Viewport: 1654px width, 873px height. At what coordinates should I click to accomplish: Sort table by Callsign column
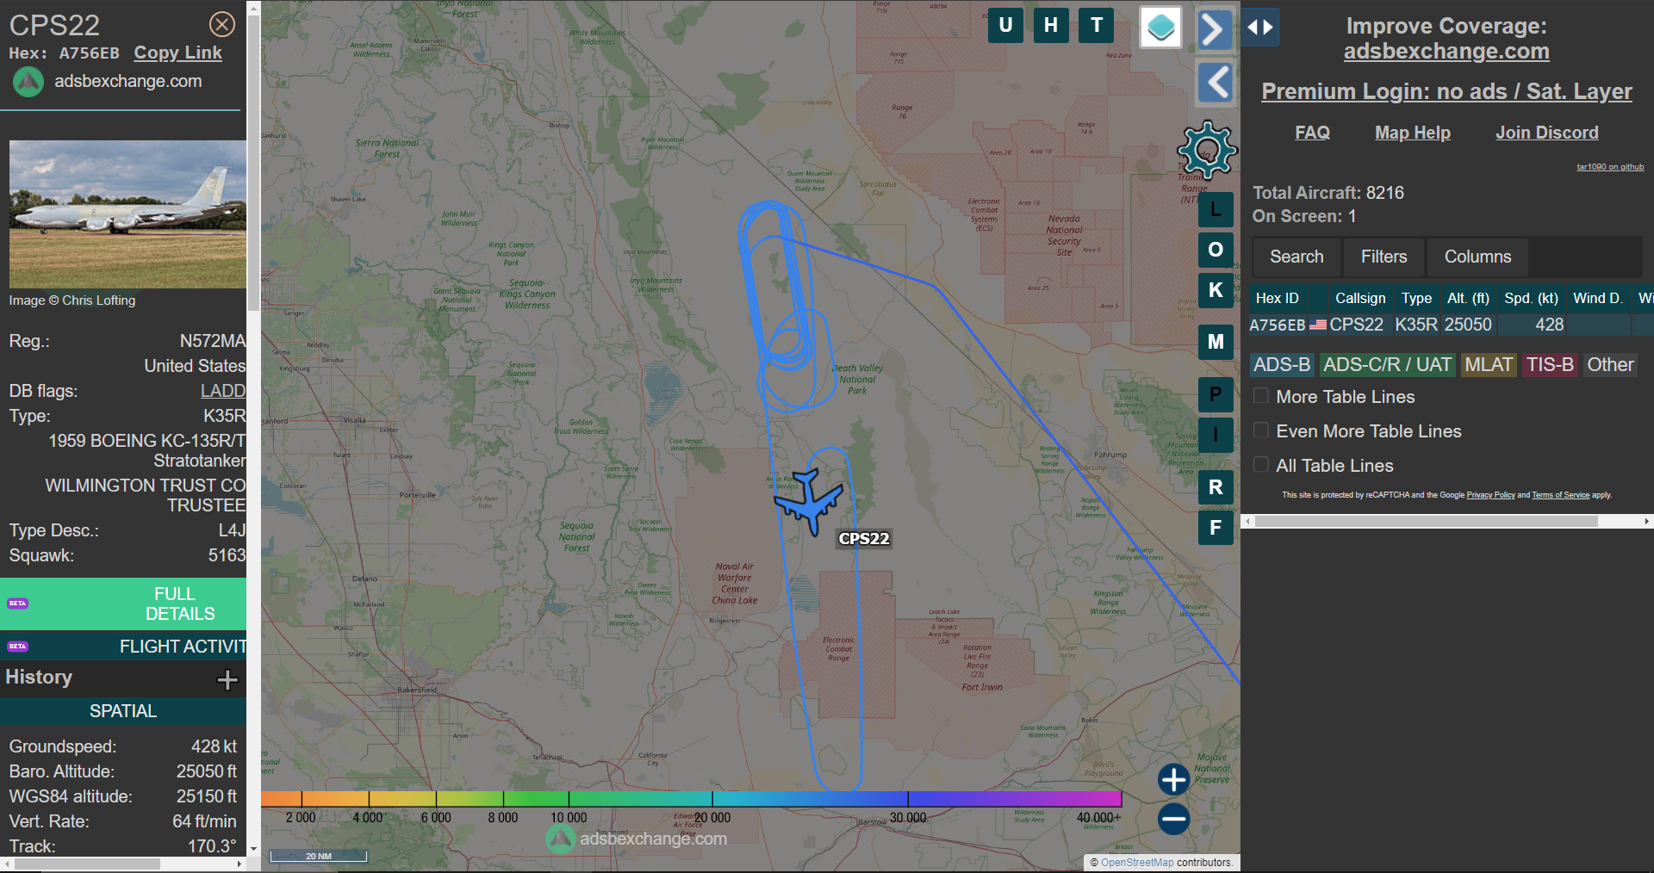click(1360, 298)
